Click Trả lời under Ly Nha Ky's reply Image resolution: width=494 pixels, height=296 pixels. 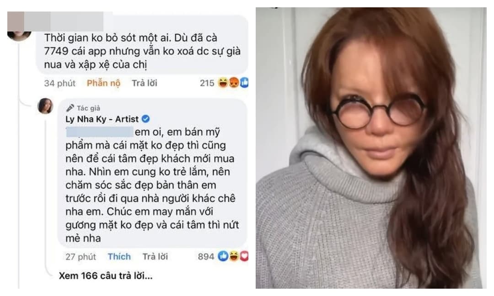pos(155,257)
